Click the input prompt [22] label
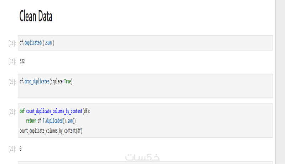This screenshot has width=285, height=164. [12, 112]
